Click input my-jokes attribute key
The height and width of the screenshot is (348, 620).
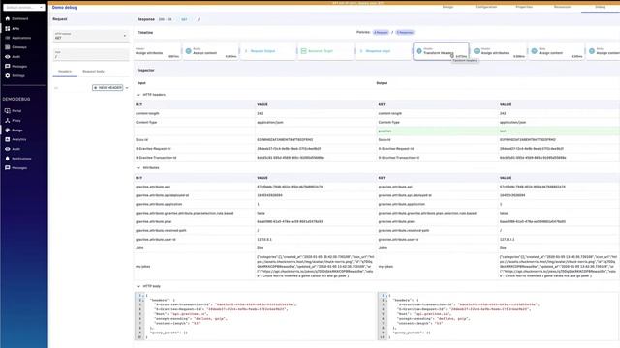142,267
